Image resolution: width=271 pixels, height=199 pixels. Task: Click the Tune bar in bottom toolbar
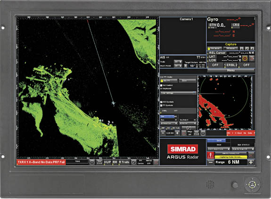pyautogui.click(x=77, y=161)
